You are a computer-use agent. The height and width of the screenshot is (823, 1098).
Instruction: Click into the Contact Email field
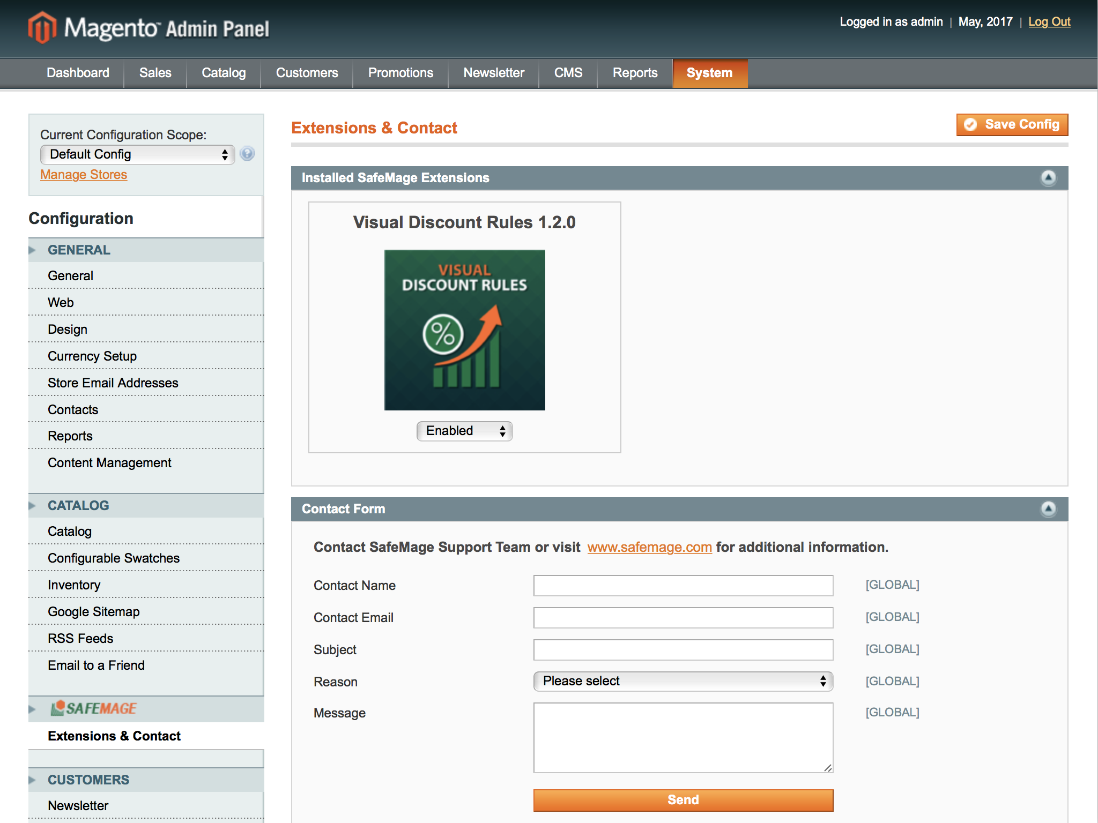click(x=682, y=617)
